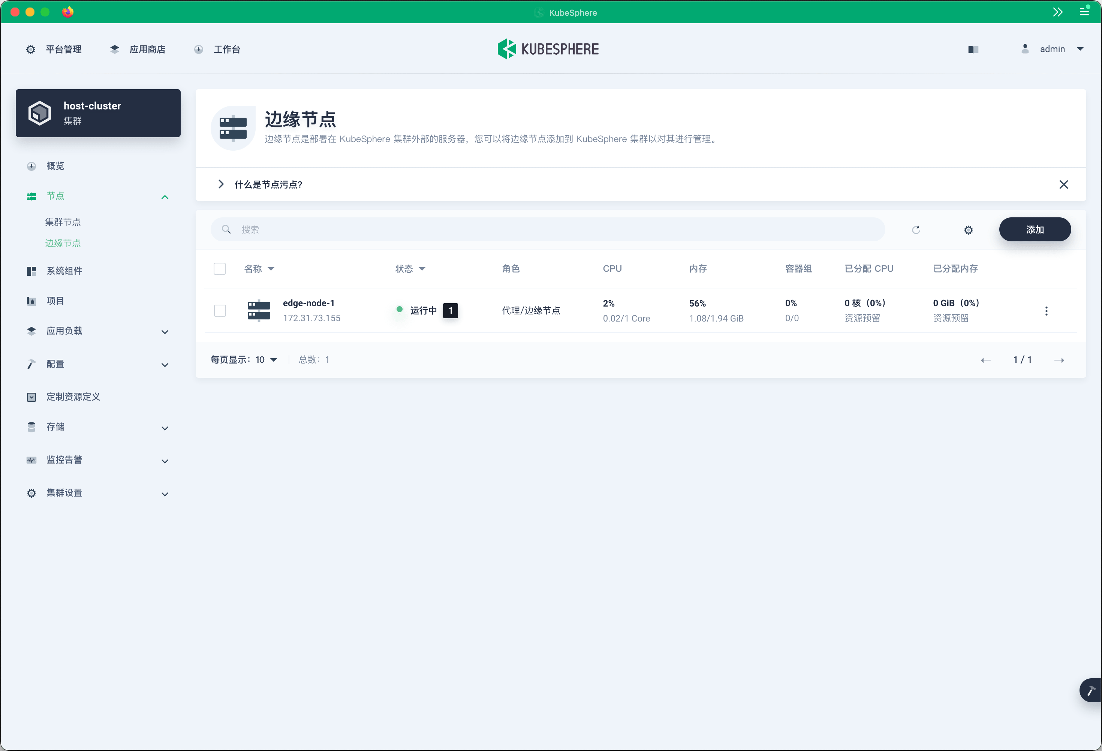Click the refresh icon beside search bar
The height and width of the screenshot is (751, 1102).
click(x=916, y=229)
